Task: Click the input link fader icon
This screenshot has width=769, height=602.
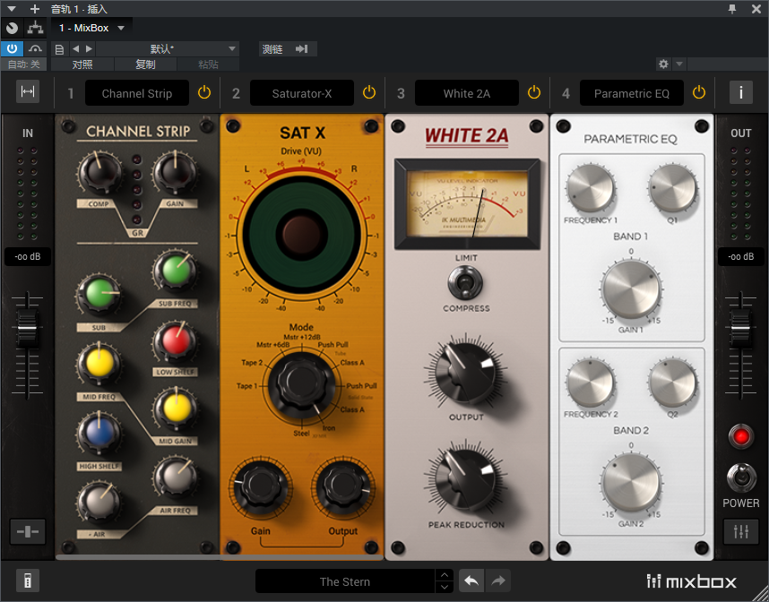Action: point(28,531)
